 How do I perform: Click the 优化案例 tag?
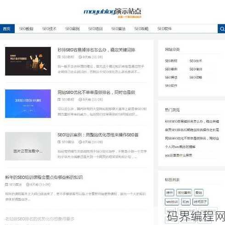click(x=184, y=192)
